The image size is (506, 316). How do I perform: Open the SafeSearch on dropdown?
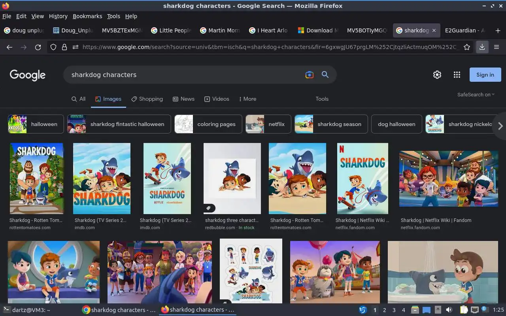476,94
